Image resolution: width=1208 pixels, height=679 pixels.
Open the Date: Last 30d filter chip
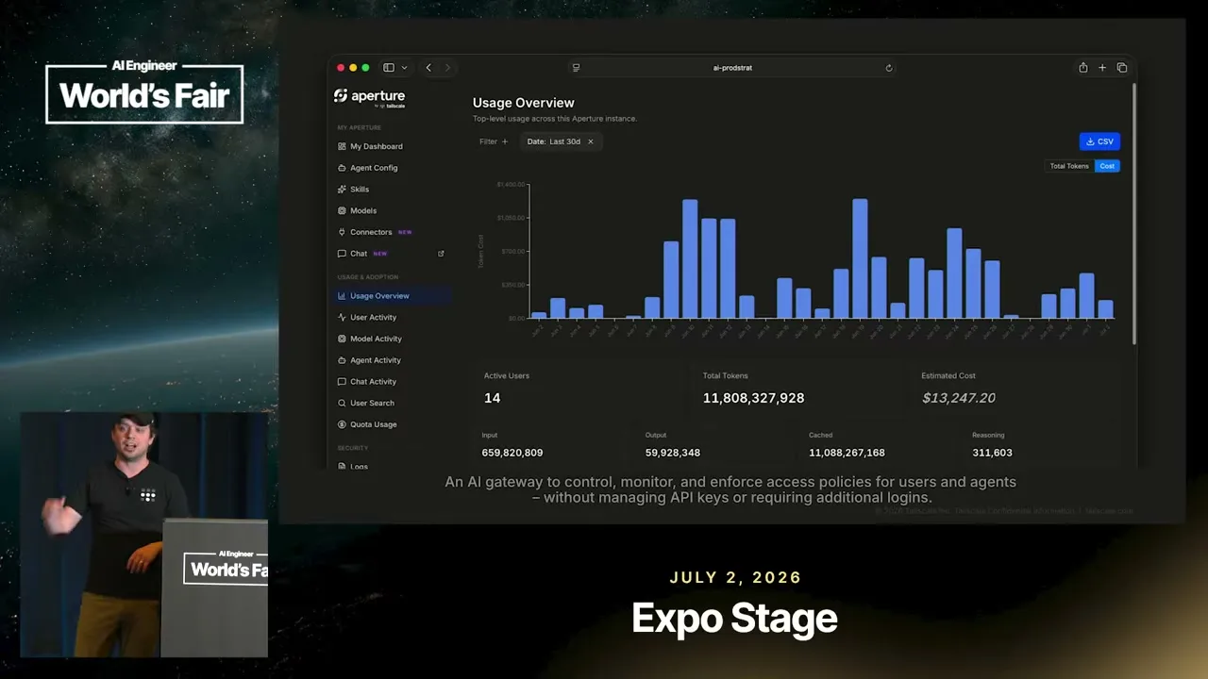554,141
